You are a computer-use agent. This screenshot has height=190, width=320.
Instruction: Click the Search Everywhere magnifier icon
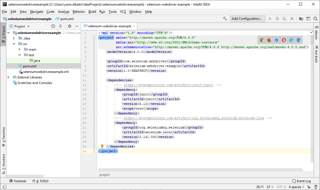(x=315, y=18)
